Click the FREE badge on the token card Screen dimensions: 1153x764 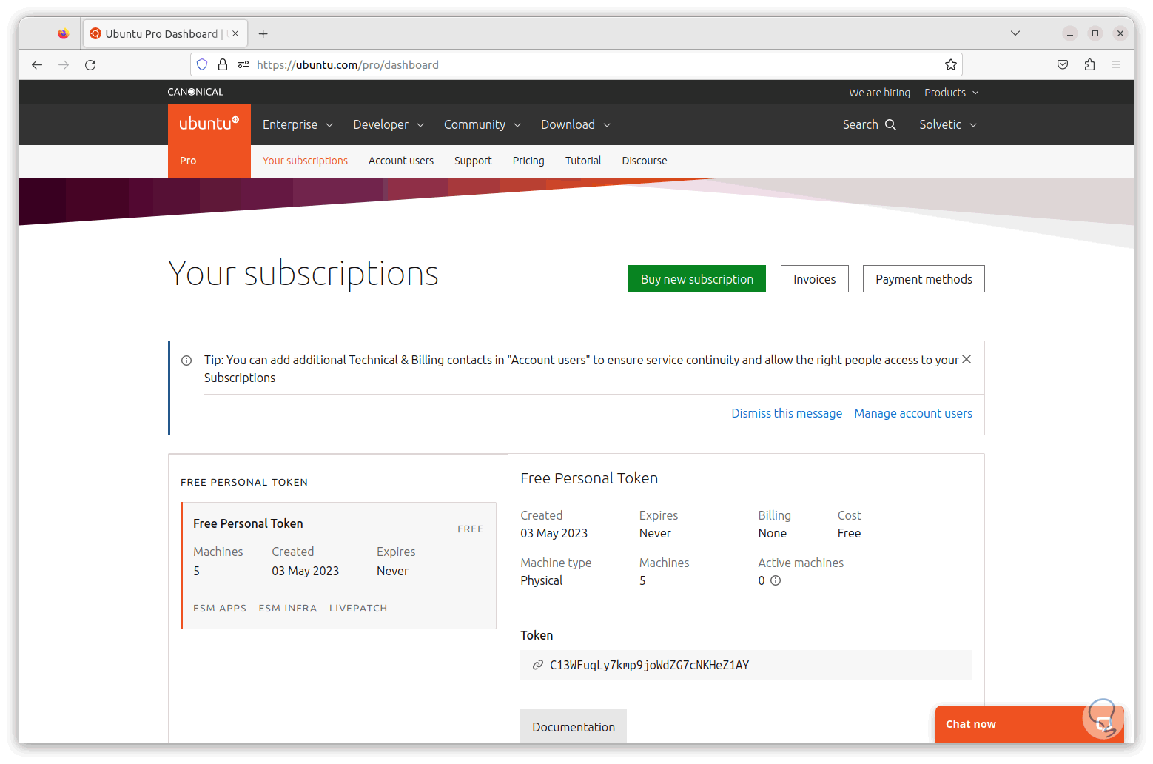click(x=471, y=529)
